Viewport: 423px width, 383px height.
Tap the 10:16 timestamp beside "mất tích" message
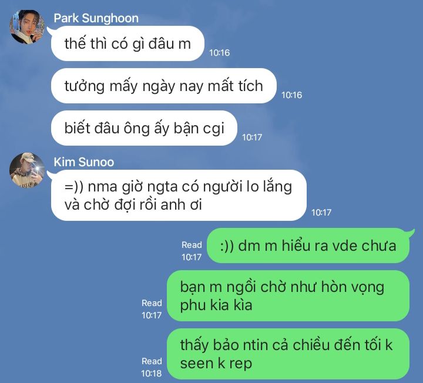click(x=291, y=95)
